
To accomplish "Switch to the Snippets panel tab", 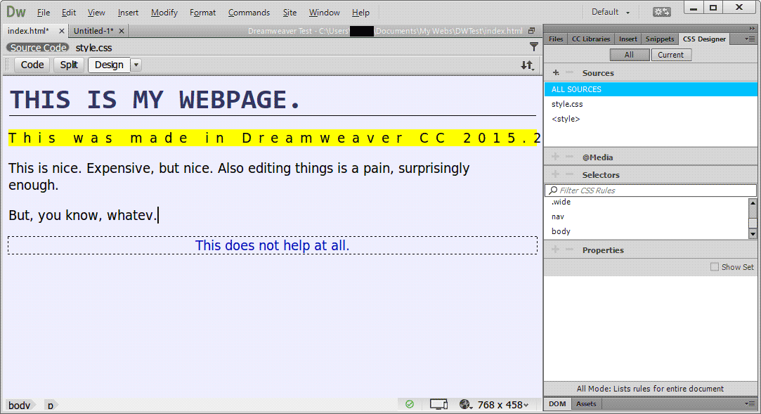I will pyautogui.click(x=660, y=39).
